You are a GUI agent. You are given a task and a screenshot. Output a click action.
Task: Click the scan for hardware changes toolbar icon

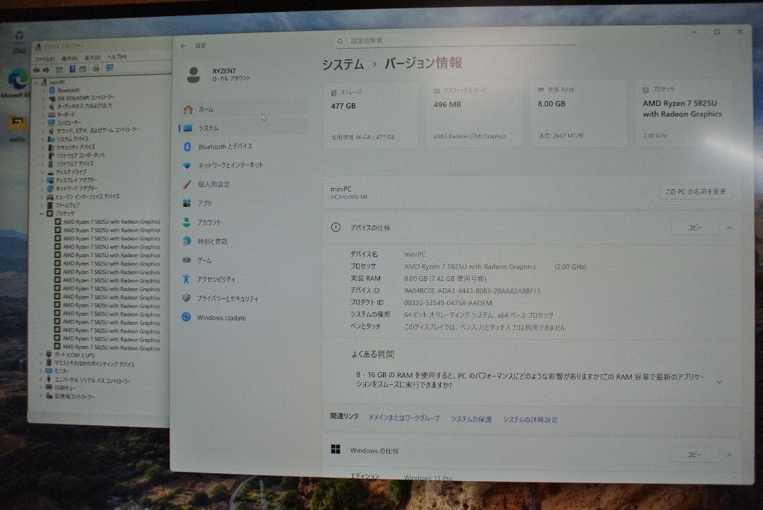coord(95,69)
